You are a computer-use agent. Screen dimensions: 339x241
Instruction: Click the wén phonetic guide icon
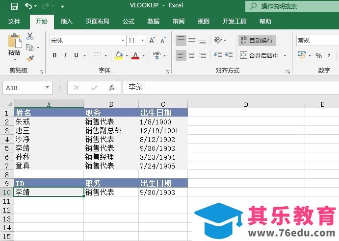[156, 55]
